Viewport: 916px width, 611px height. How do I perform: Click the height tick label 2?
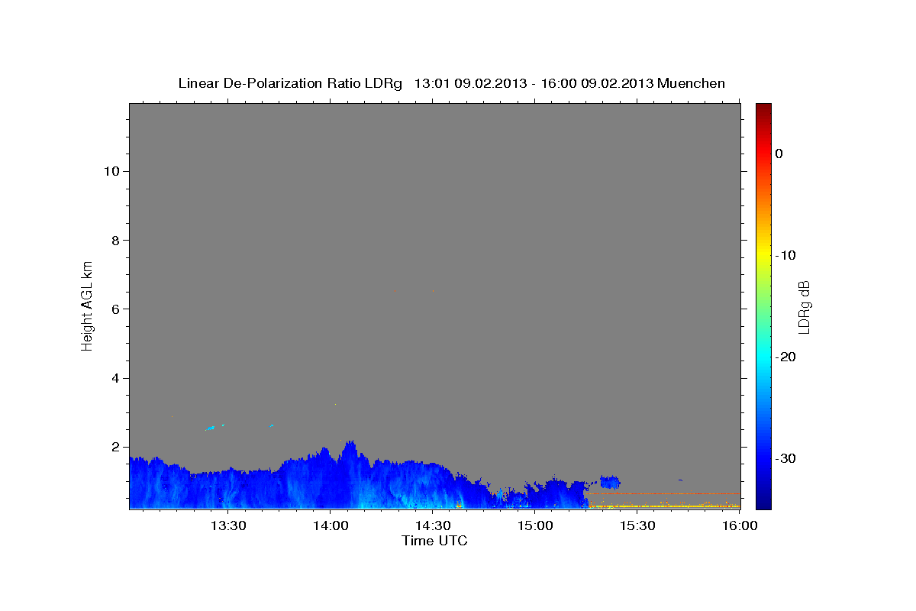pos(115,447)
